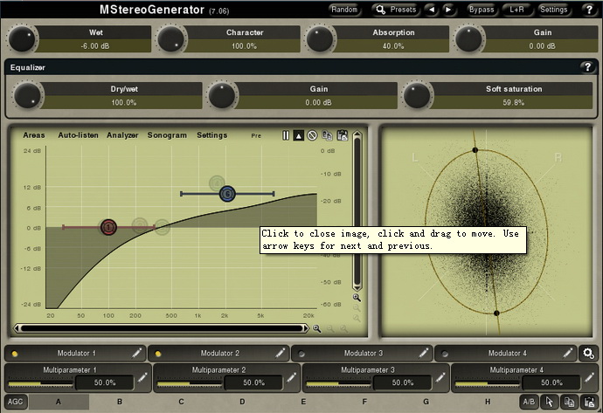Click the Wet -6.00 dB value field
The width and height of the screenshot is (603, 413).
[95, 46]
